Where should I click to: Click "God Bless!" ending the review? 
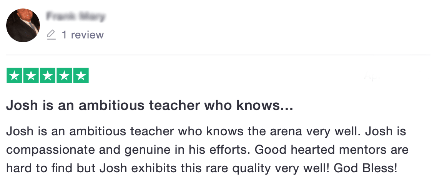click(x=365, y=169)
